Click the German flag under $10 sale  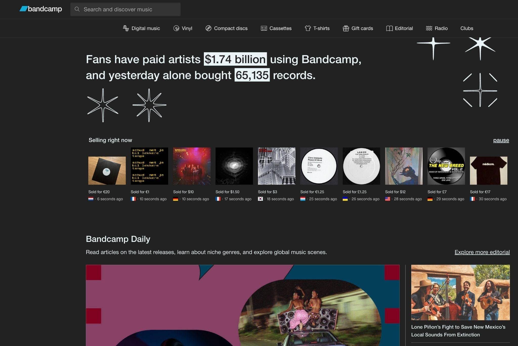(176, 199)
